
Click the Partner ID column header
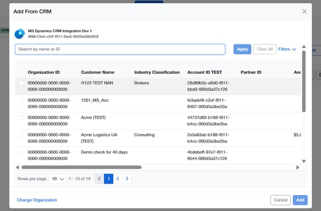[x=251, y=72]
